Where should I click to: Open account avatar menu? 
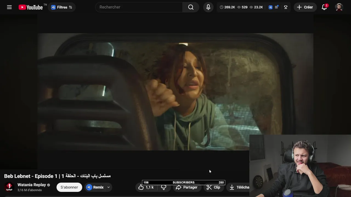pyautogui.click(x=339, y=7)
